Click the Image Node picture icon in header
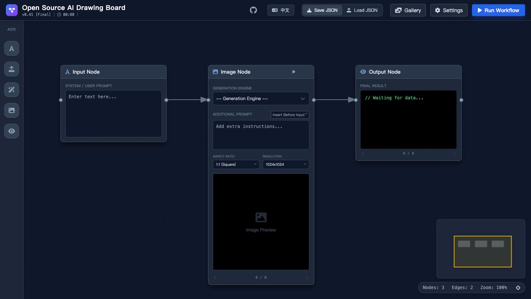Screen dimensions: 531x299 tap(215, 72)
